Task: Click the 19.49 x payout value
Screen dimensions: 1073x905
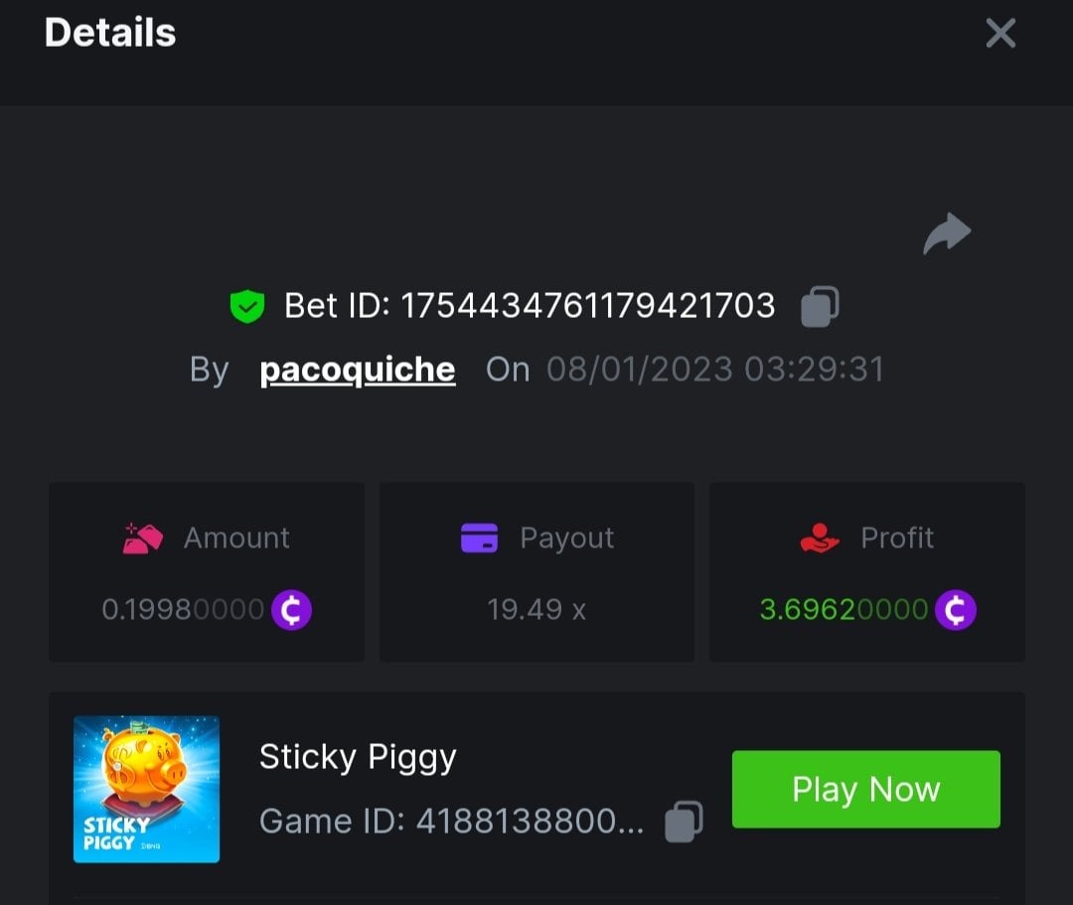Action: [x=536, y=609]
